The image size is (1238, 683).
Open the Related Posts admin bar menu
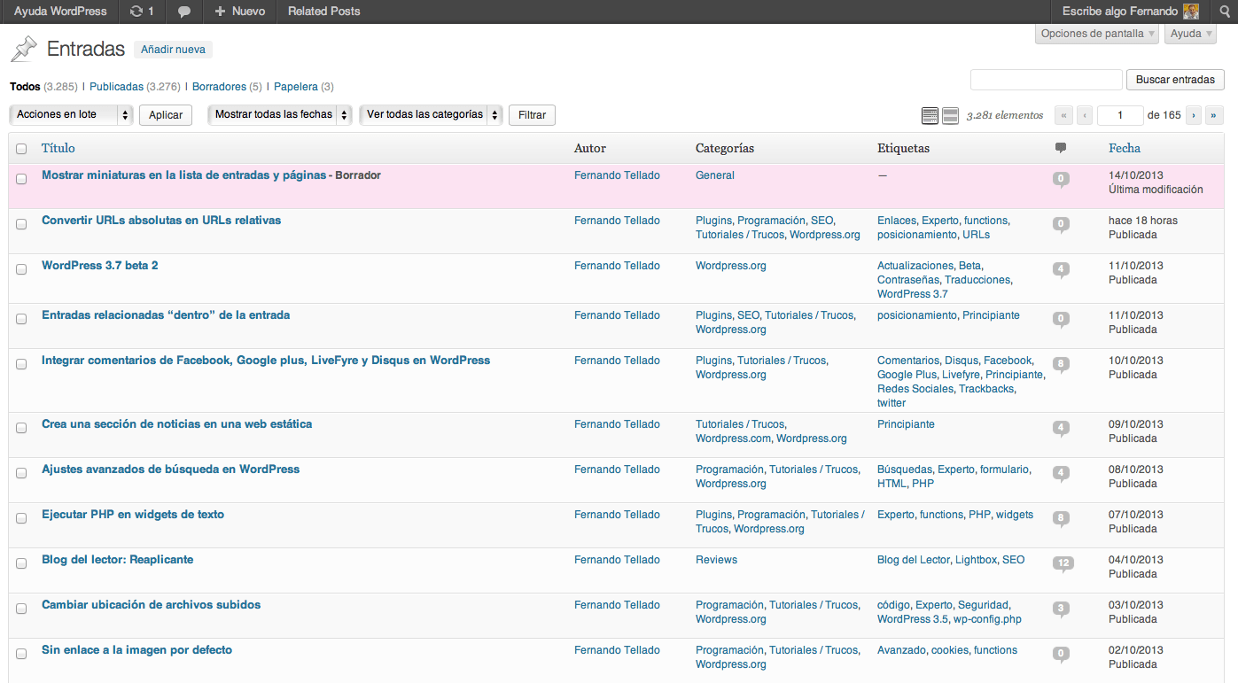point(323,12)
